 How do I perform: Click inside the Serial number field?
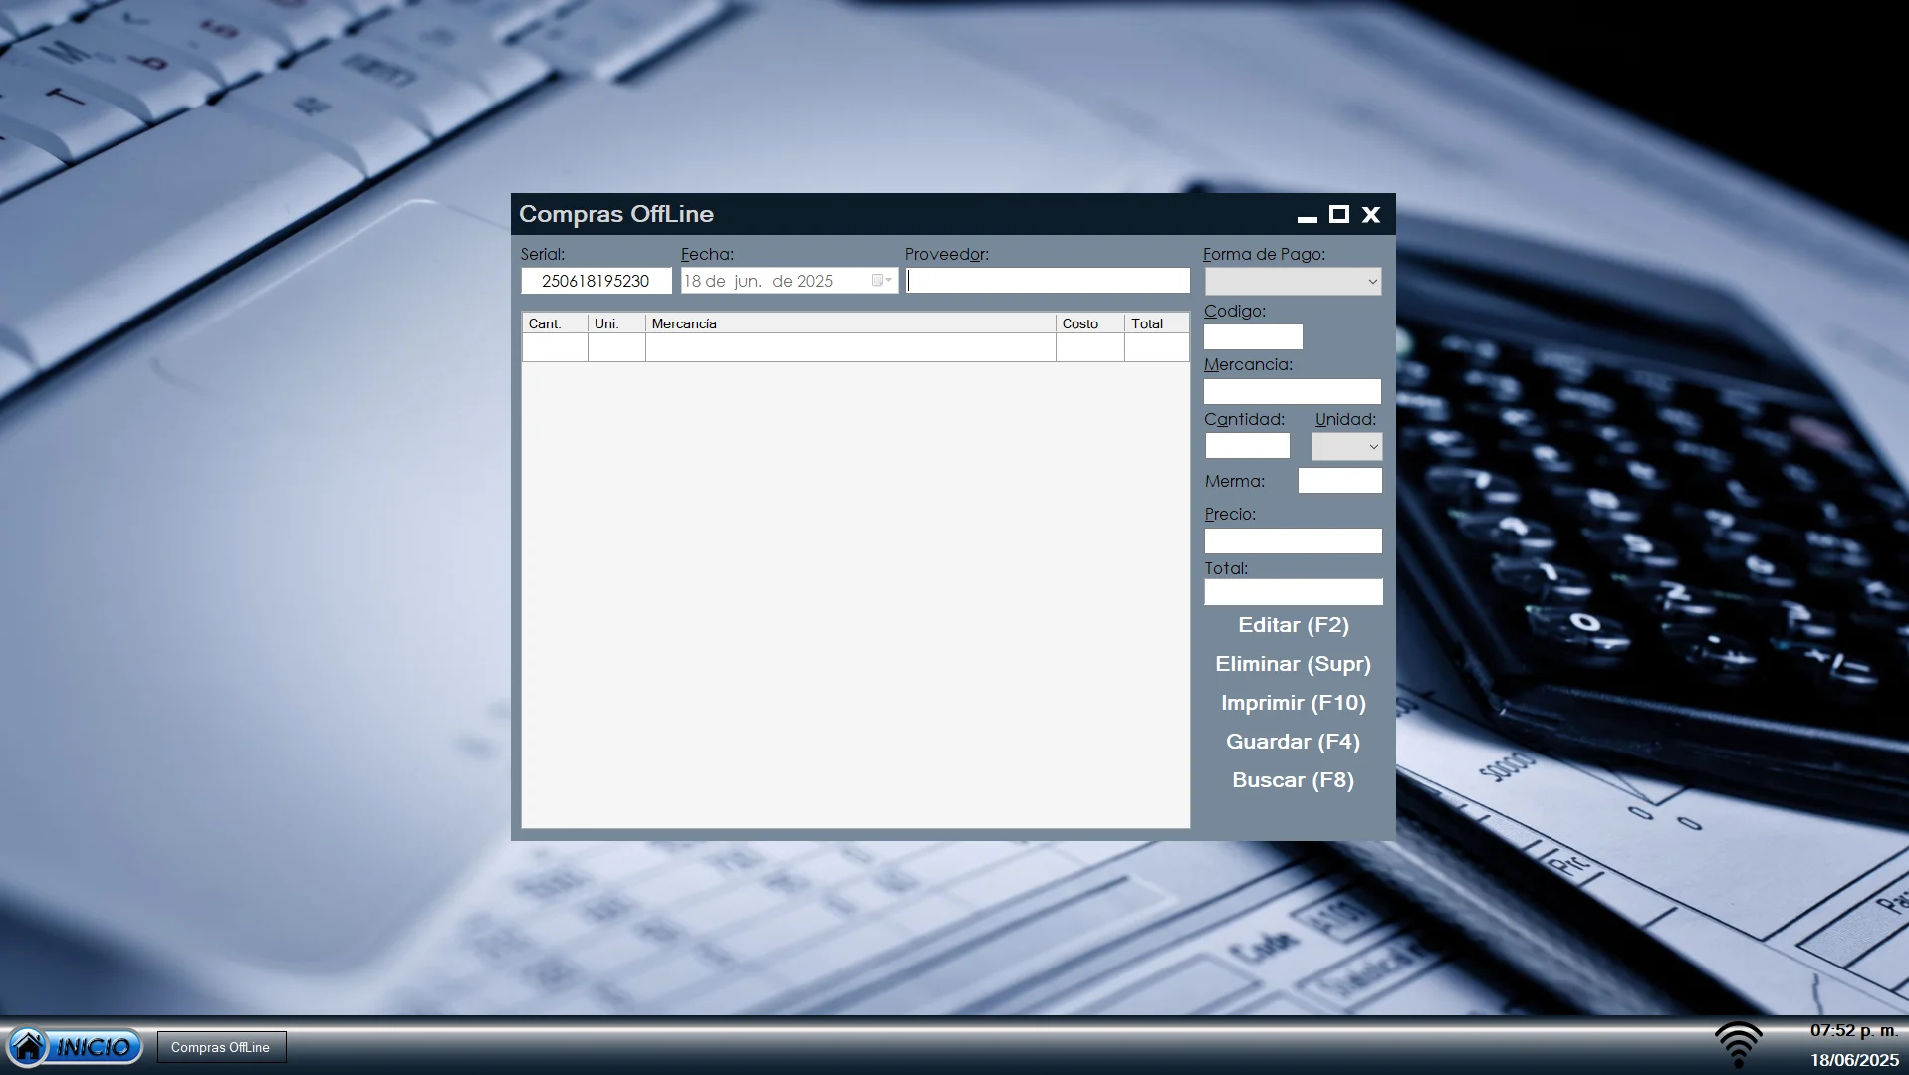595,281
